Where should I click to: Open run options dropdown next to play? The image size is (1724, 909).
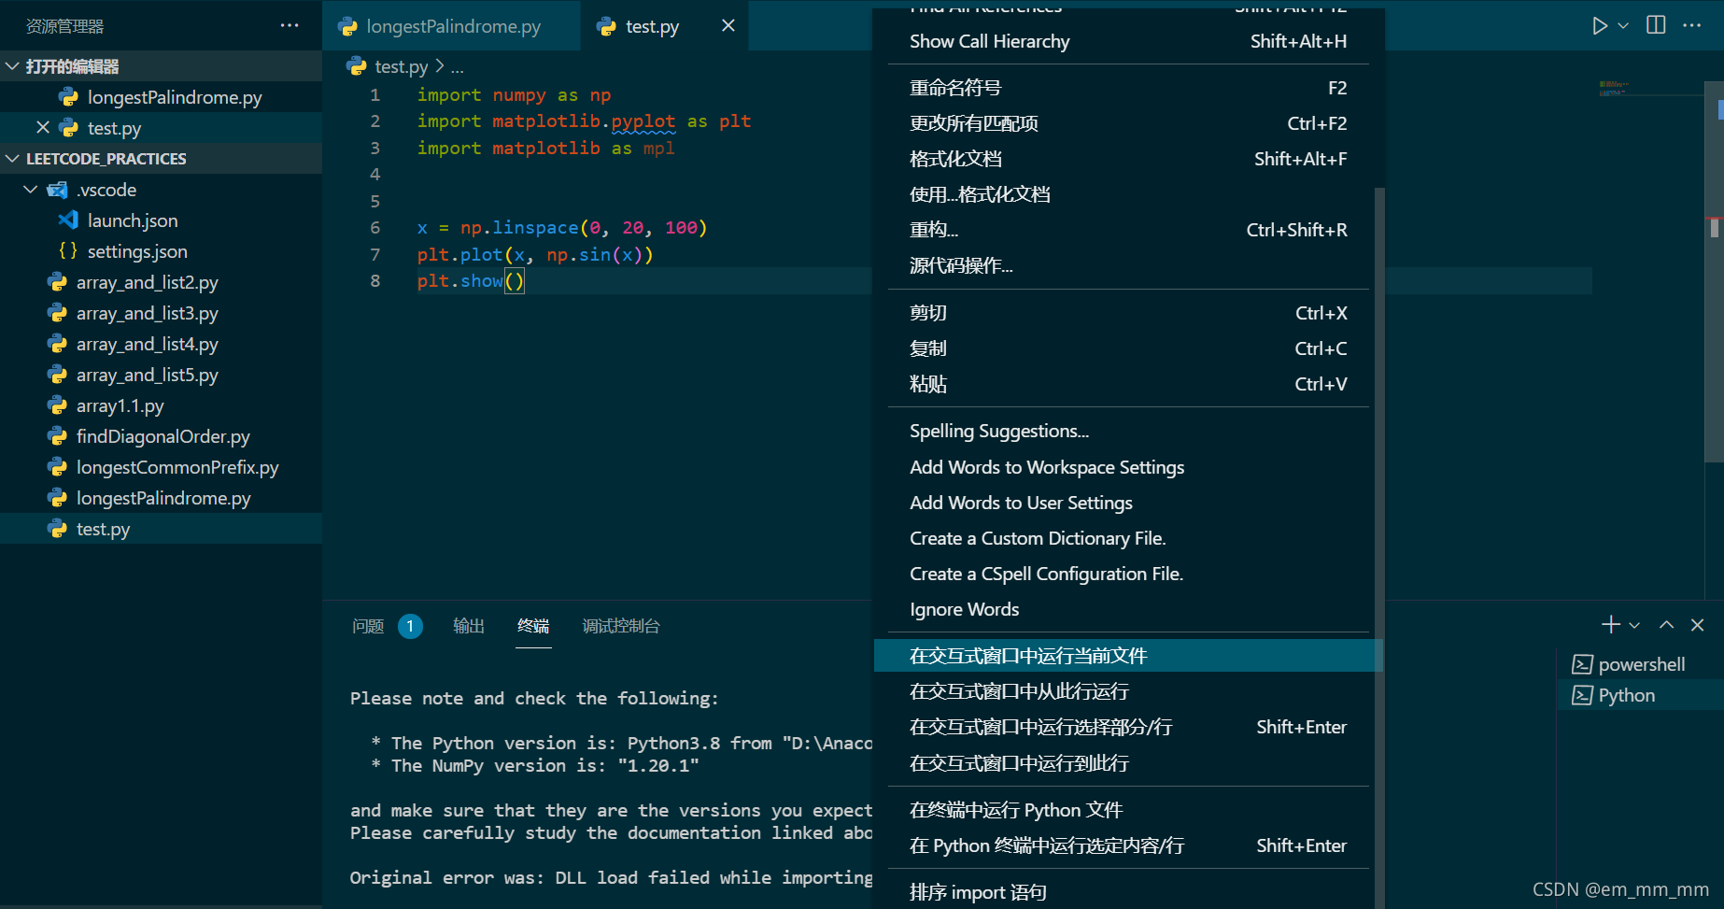(x=1623, y=25)
